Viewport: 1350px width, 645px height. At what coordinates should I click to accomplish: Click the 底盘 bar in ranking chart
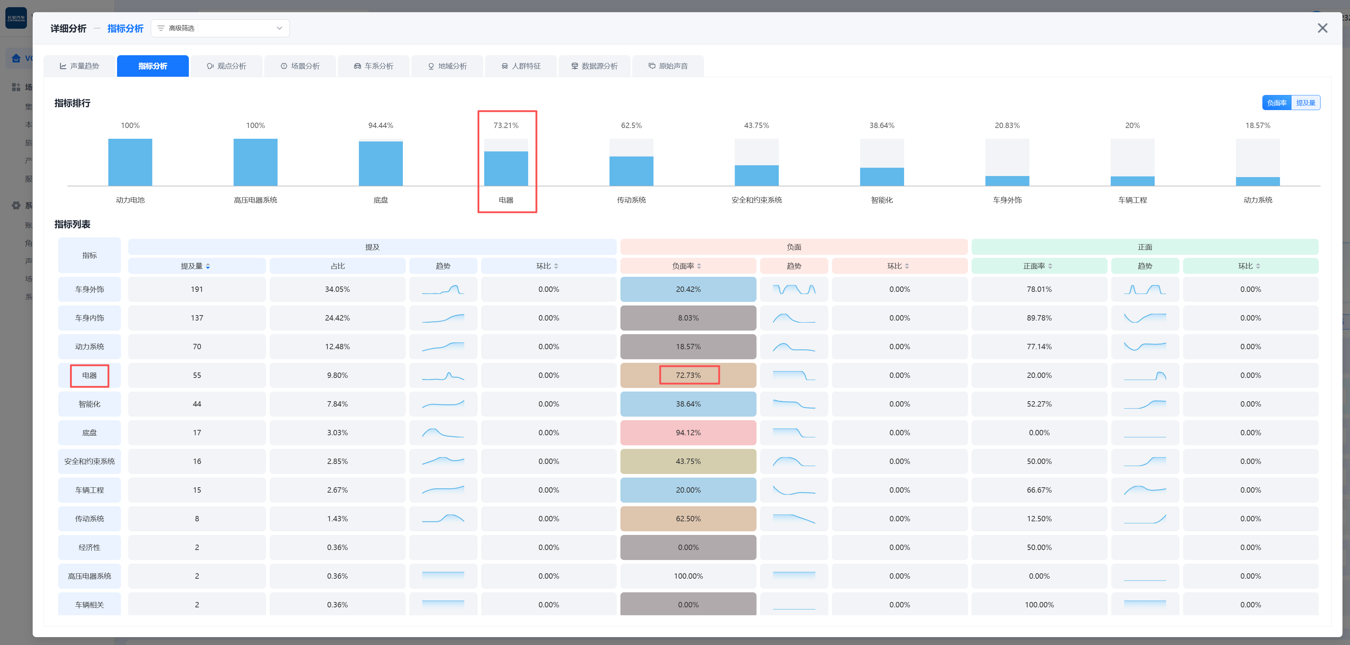point(381,163)
